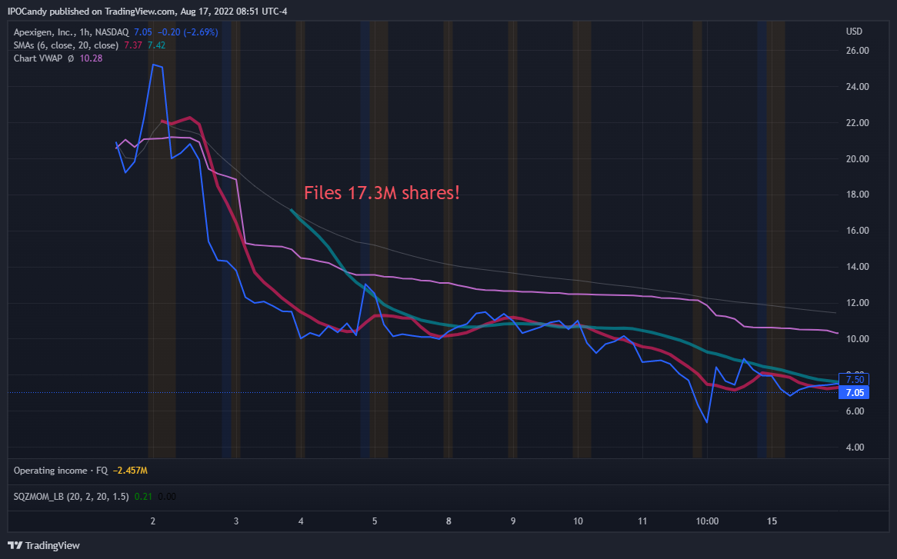
Task: Click the Ø symbol beside Chart VWAP
Action: (x=71, y=58)
